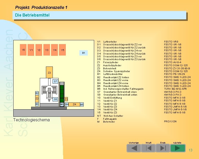This screenshot has width=199, height=159.
Task: Click the 'FESTO AV-8-4' part number
Action: [173, 62]
